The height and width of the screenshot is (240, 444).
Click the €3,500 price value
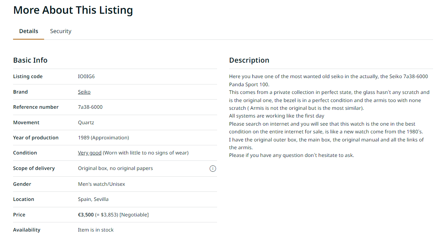coord(86,215)
